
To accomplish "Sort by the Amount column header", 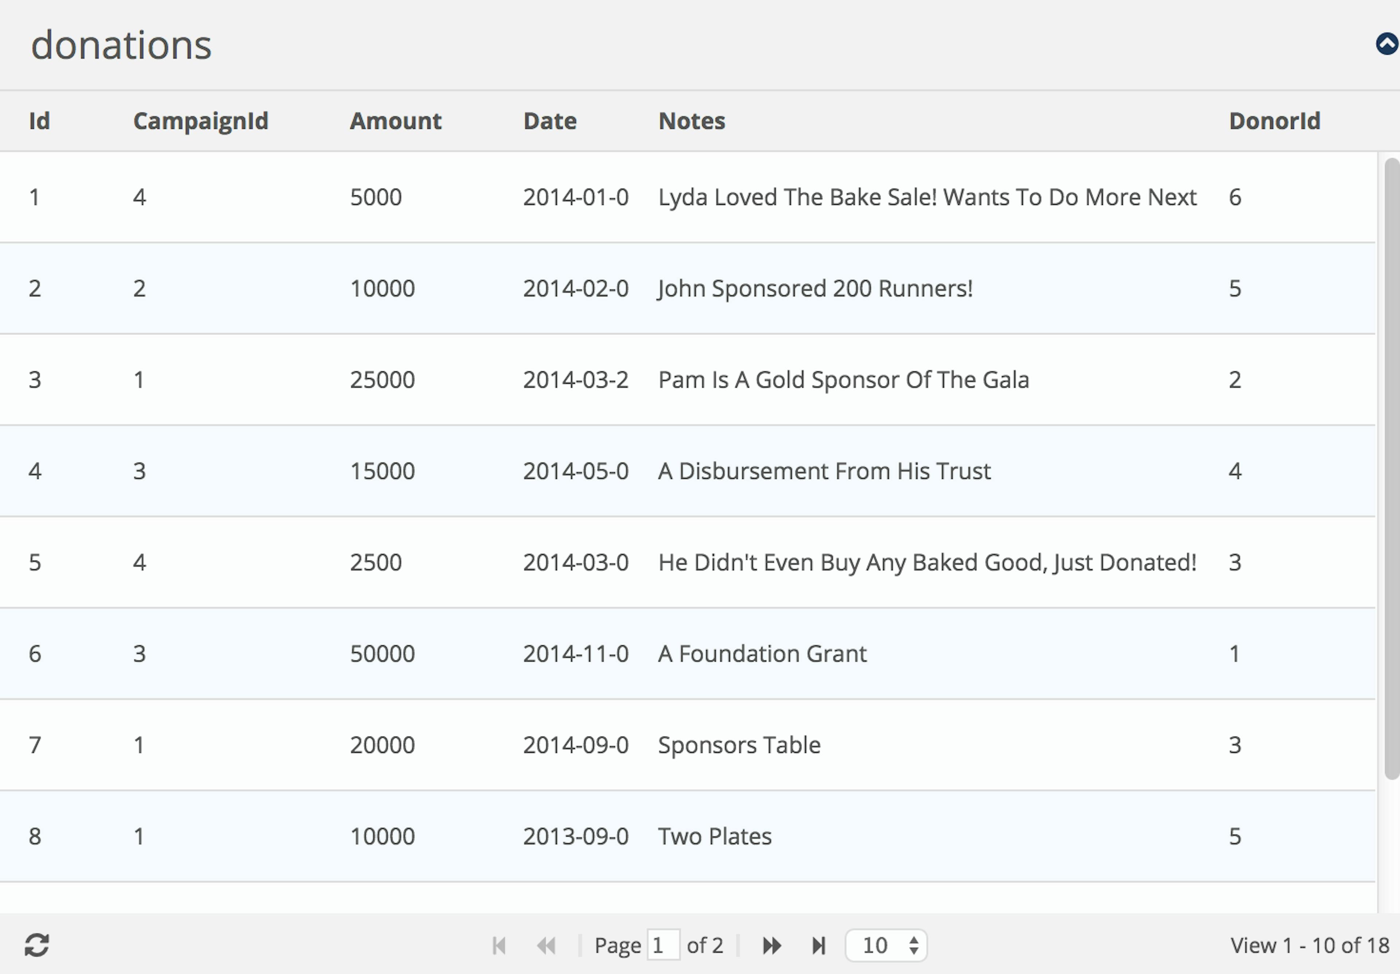I will pos(396,121).
